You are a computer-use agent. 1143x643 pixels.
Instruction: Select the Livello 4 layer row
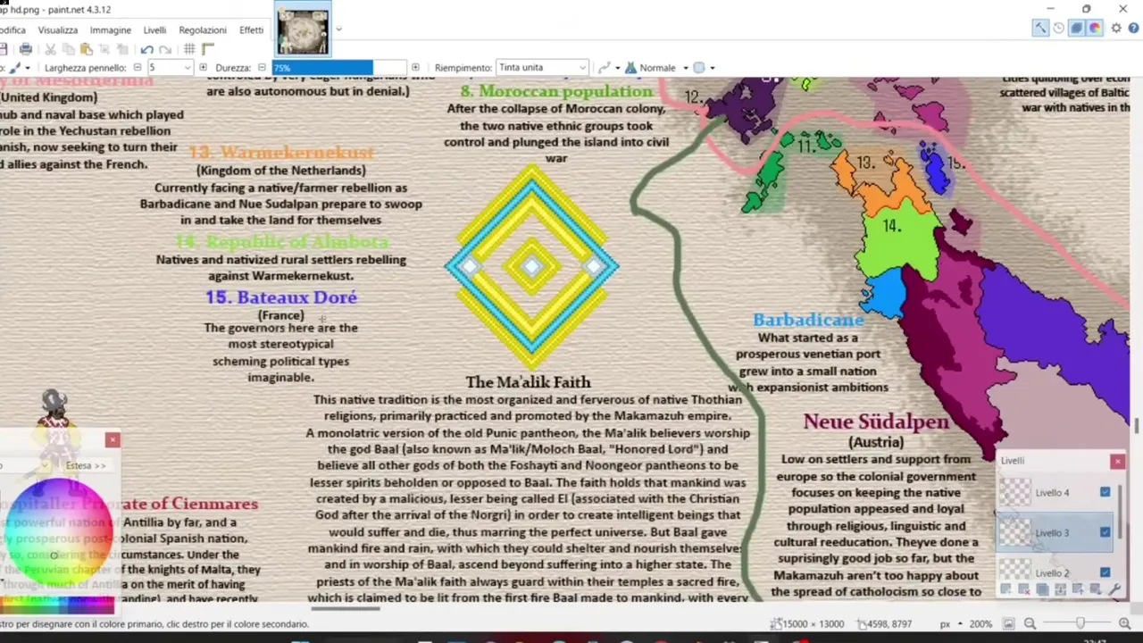point(1055,492)
